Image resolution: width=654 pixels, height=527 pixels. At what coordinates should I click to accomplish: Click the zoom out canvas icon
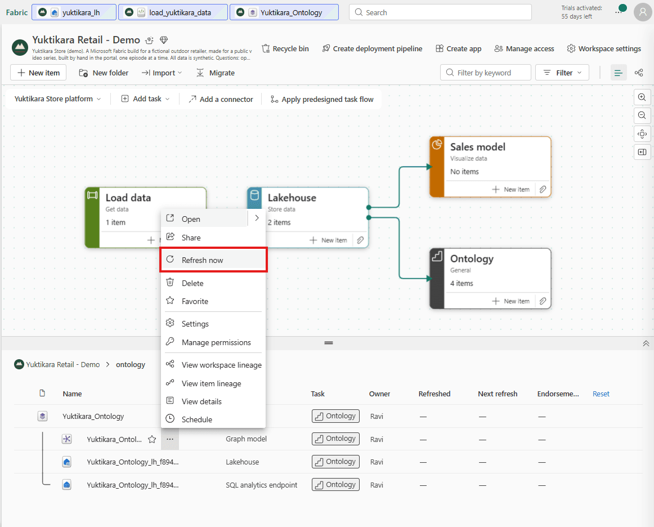tap(642, 115)
